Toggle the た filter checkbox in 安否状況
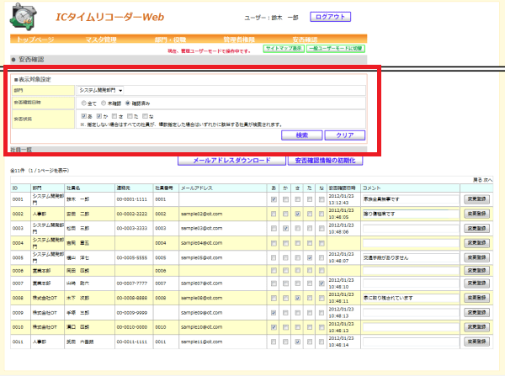Image resolution: width=505 pixels, height=376 pixels. pyautogui.click(x=130, y=116)
